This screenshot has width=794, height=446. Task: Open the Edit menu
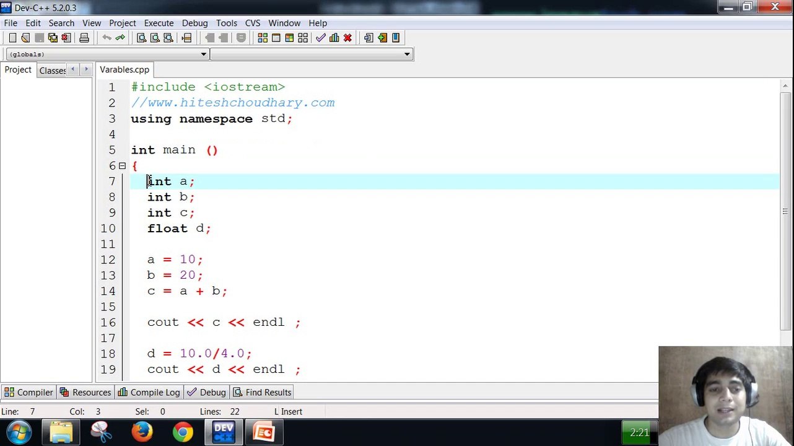coord(33,23)
